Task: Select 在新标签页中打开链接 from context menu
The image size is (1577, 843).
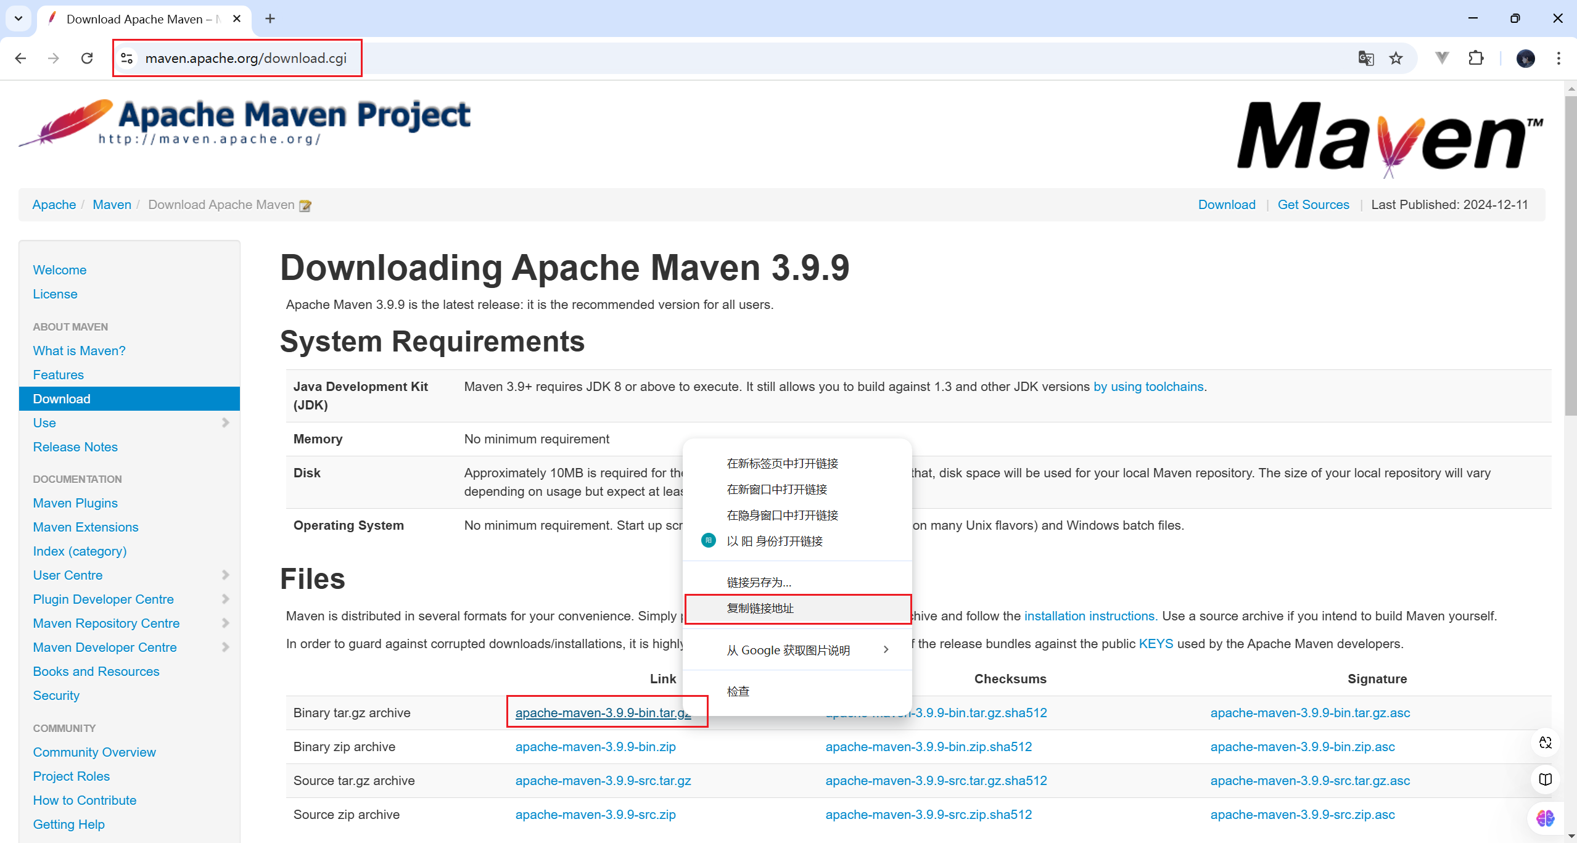Action: (x=797, y=464)
